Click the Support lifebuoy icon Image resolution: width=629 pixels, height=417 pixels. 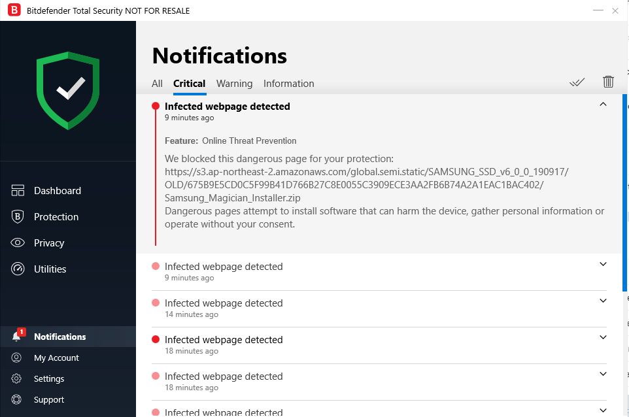(17, 400)
